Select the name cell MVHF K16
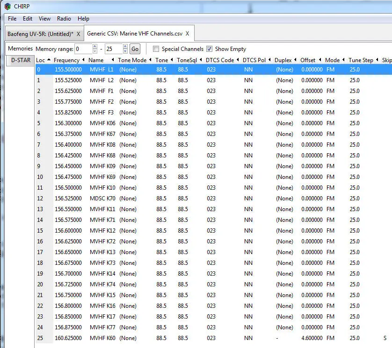 pyautogui.click(x=102, y=305)
